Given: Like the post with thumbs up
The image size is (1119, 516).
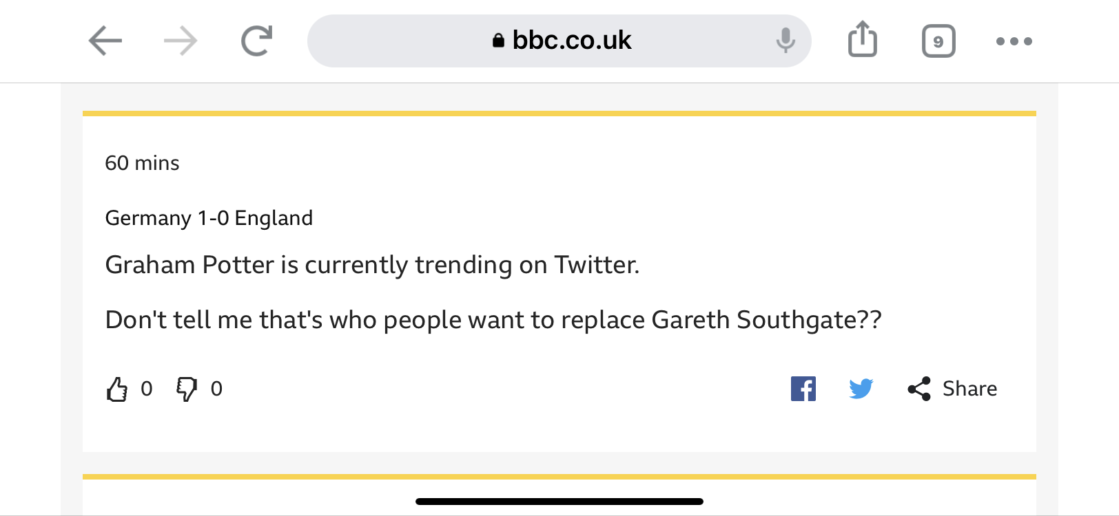Looking at the screenshot, I should pyautogui.click(x=117, y=389).
